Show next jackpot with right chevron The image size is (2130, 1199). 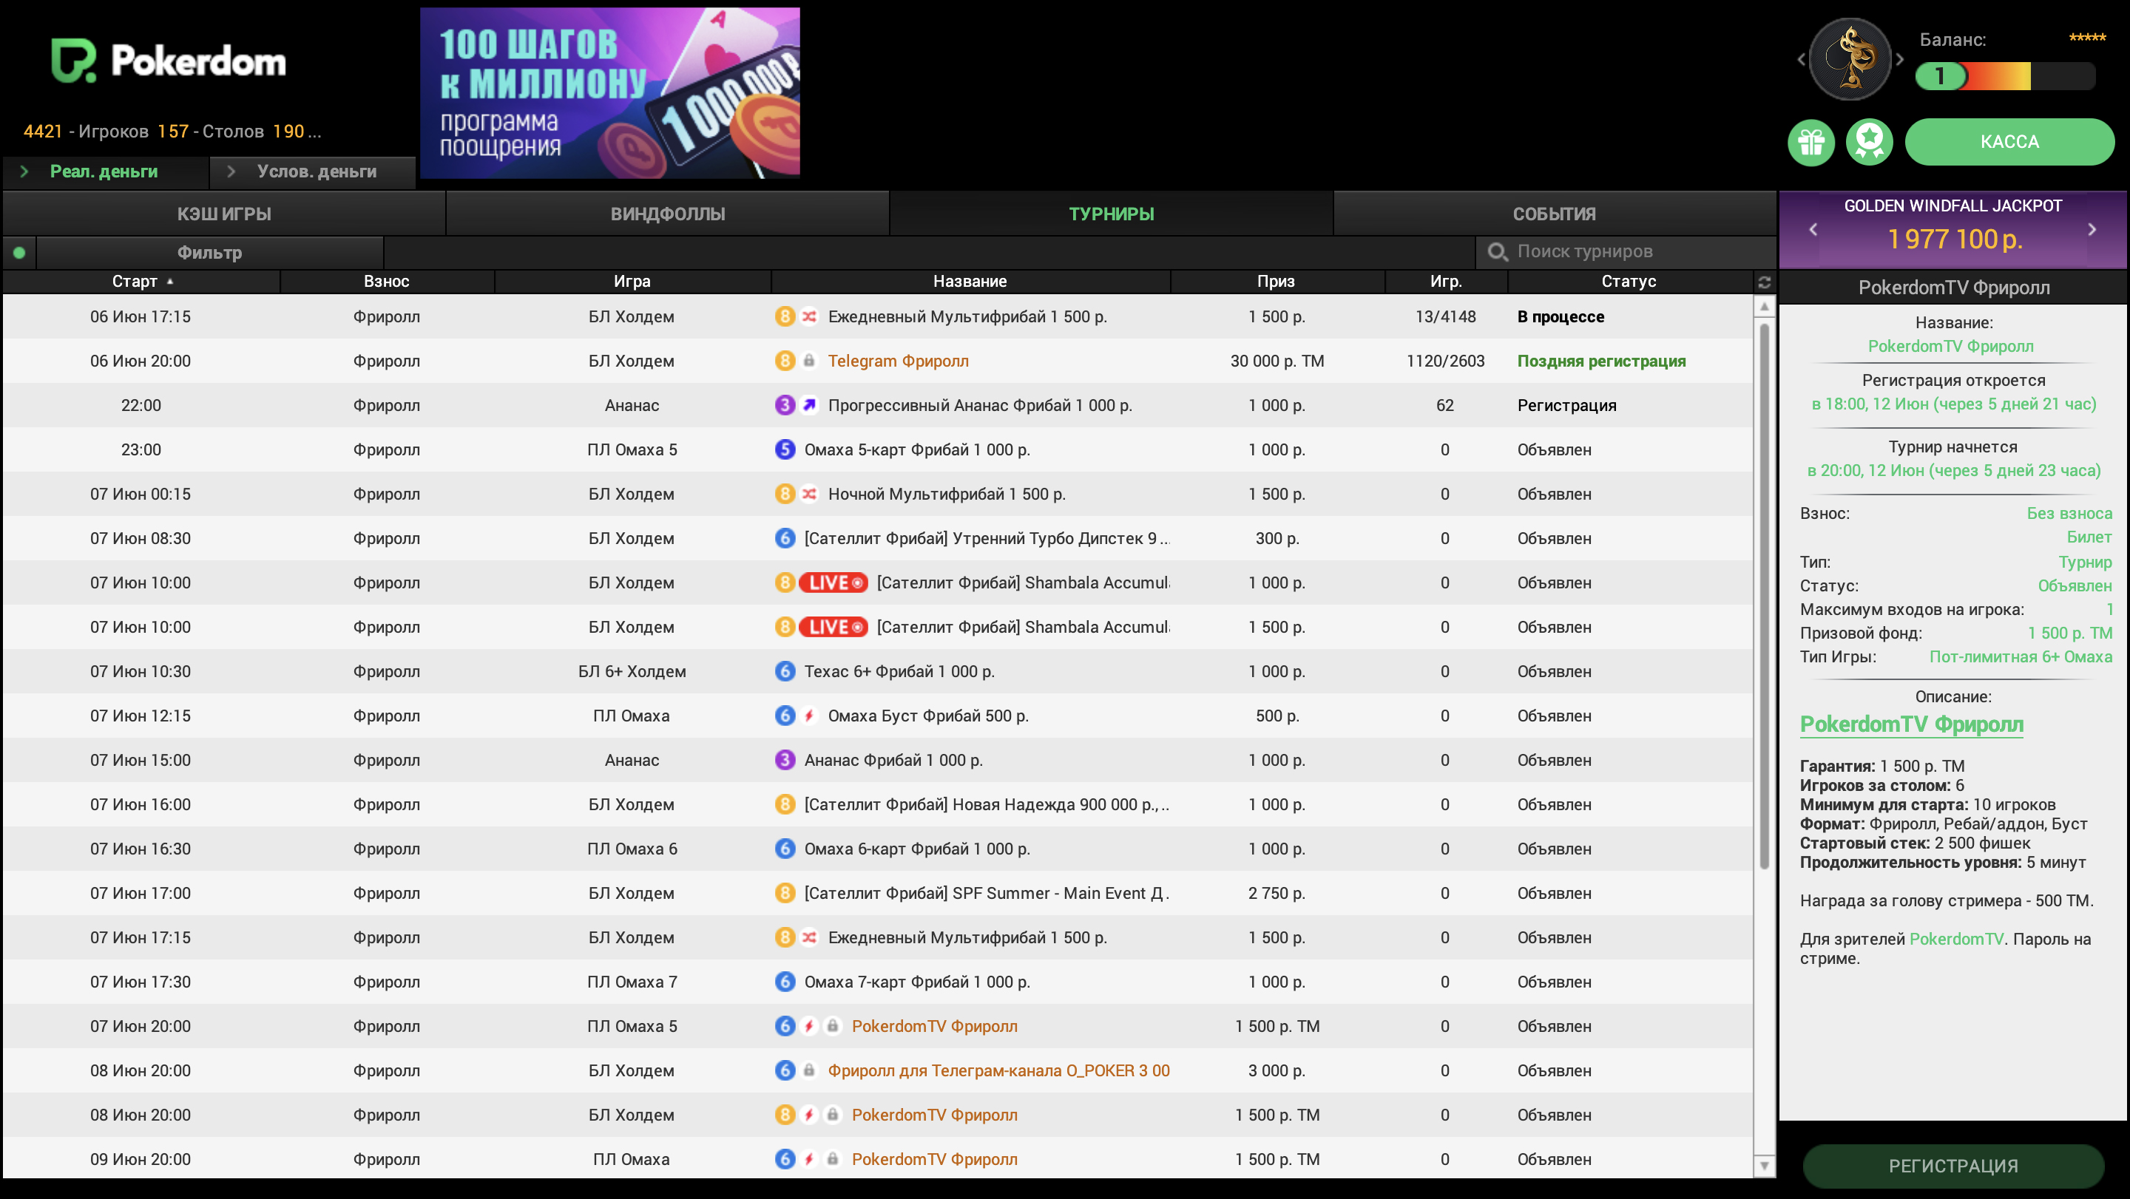tap(2092, 230)
